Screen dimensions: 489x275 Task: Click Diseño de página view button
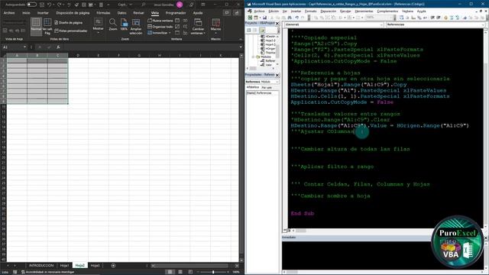click(x=69, y=23)
